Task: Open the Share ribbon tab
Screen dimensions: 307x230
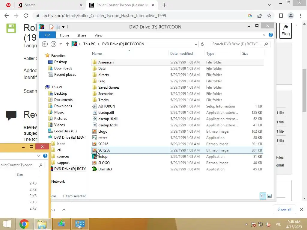Action: [x=82, y=35]
